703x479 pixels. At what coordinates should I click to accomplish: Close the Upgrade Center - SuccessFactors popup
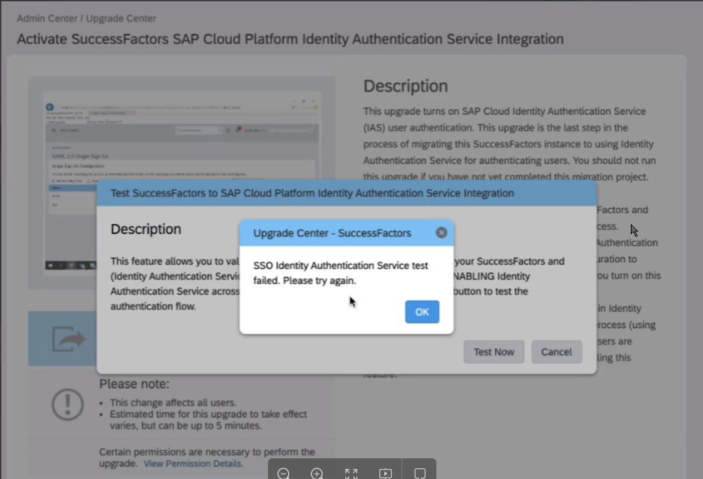[441, 233]
